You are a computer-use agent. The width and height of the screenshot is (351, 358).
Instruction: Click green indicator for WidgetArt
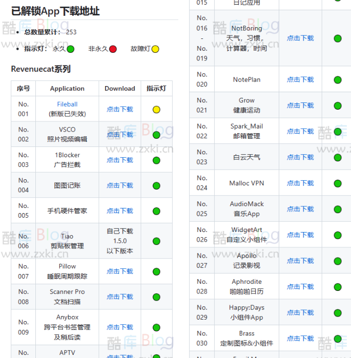tap(338, 235)
